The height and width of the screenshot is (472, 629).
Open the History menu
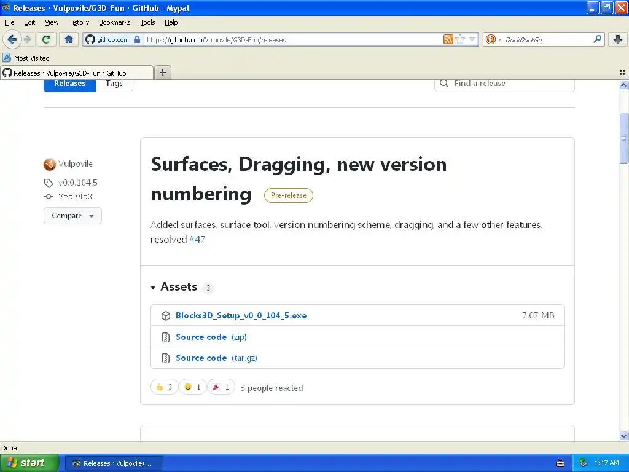(x=78, y=22)
